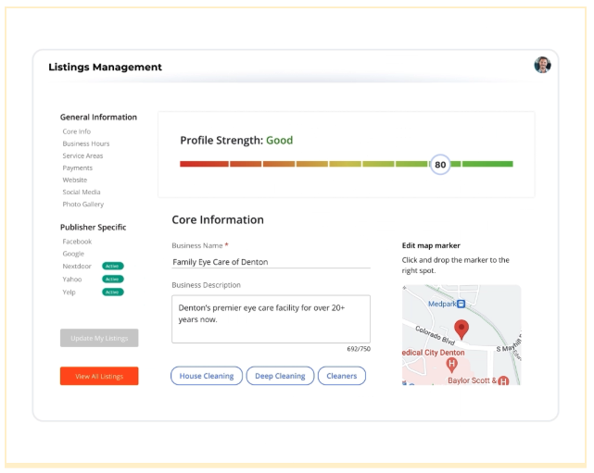Select the Deep Cleaning category tag
The image size is (594, 473).
[280, 376]
